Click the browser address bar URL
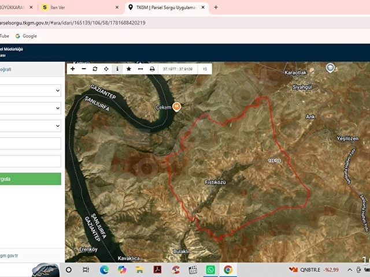The height and width of the screenshot is (277, 370). coord(73,23)
